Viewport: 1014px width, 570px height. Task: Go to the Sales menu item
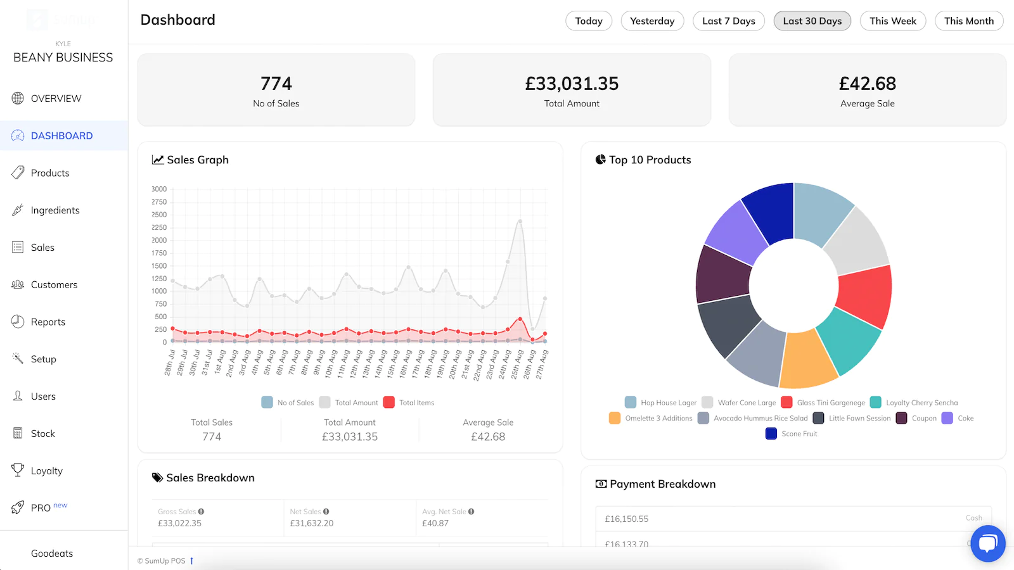pyautogui.click(x=42, y=248)
